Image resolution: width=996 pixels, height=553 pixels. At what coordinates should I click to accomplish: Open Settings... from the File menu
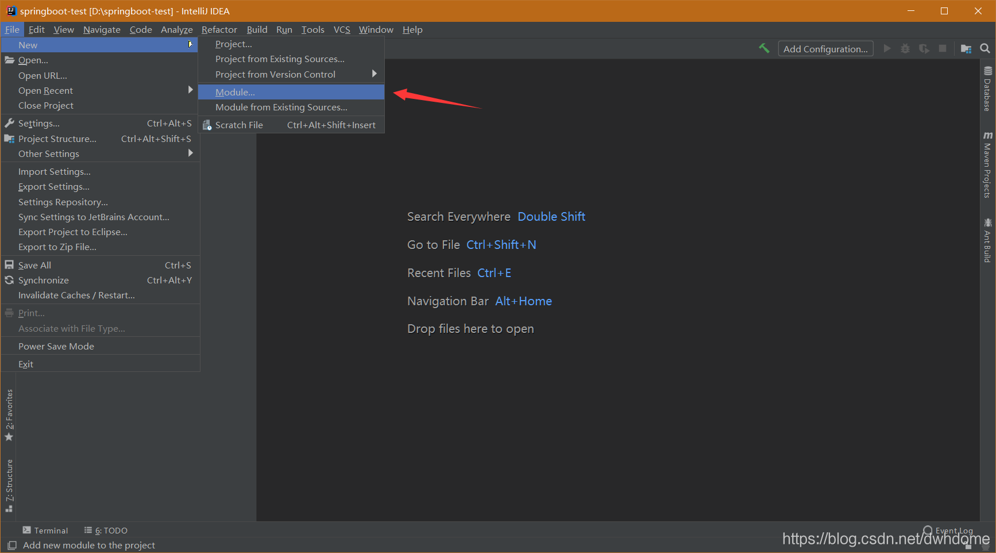click(100, 123)
